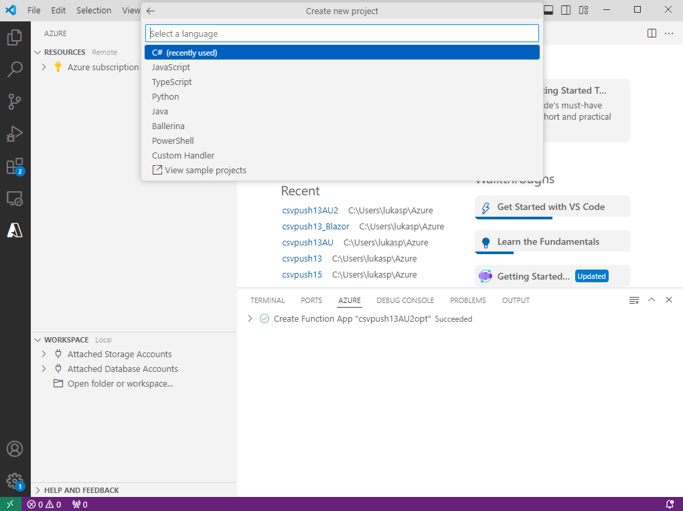Click the back arrow in Create new project
The image size is (683, 511).
tap(151, 11)
